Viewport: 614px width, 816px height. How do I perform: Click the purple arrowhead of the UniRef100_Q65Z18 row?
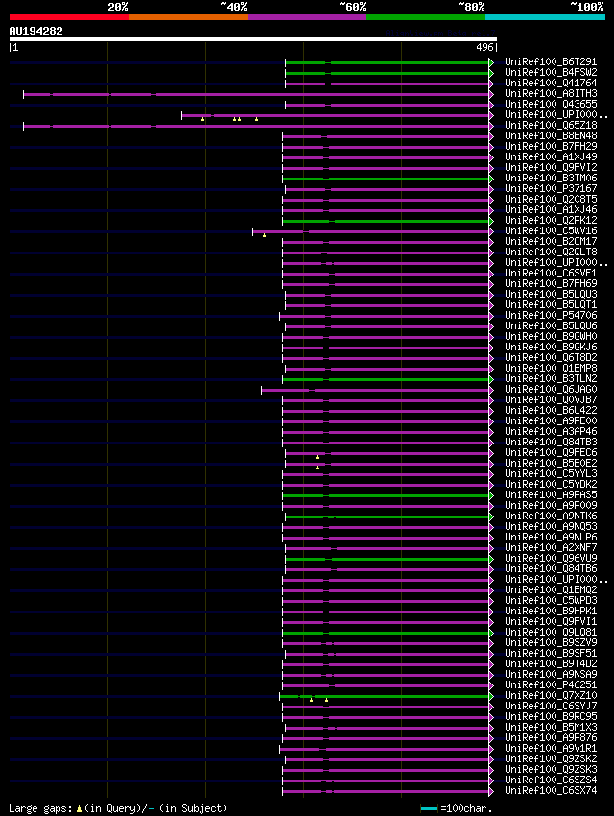pos(491,127)
